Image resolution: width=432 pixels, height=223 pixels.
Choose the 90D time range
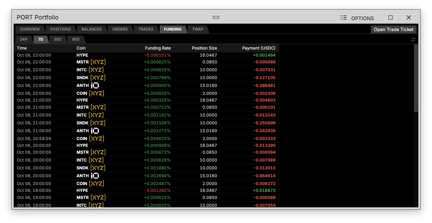click(76, 39)
